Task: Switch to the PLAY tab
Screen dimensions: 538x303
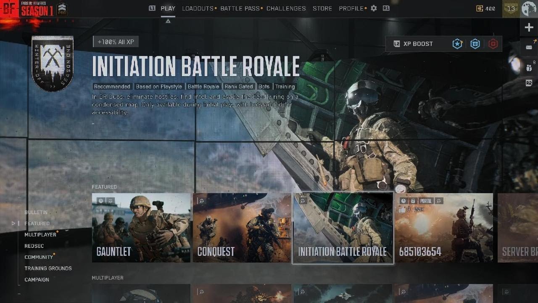Action: 168,8
